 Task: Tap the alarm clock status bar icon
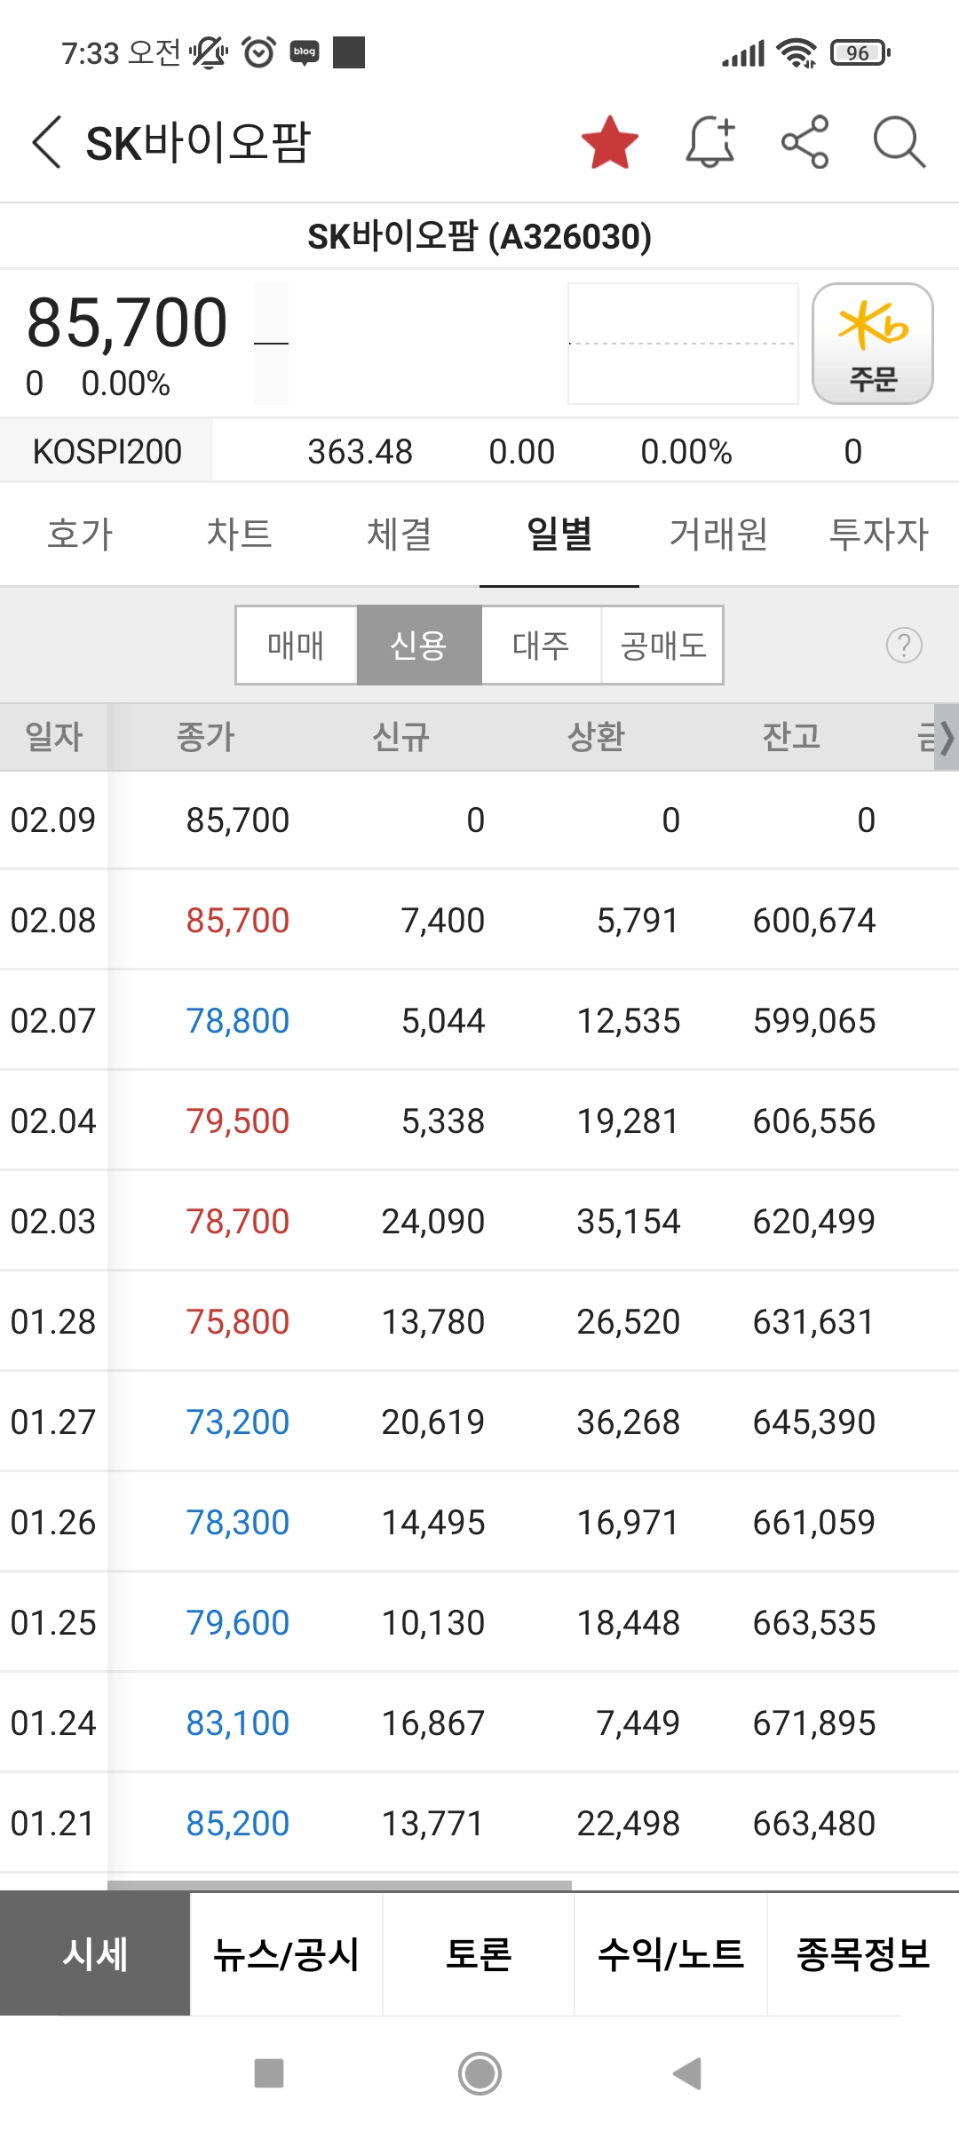258,52
